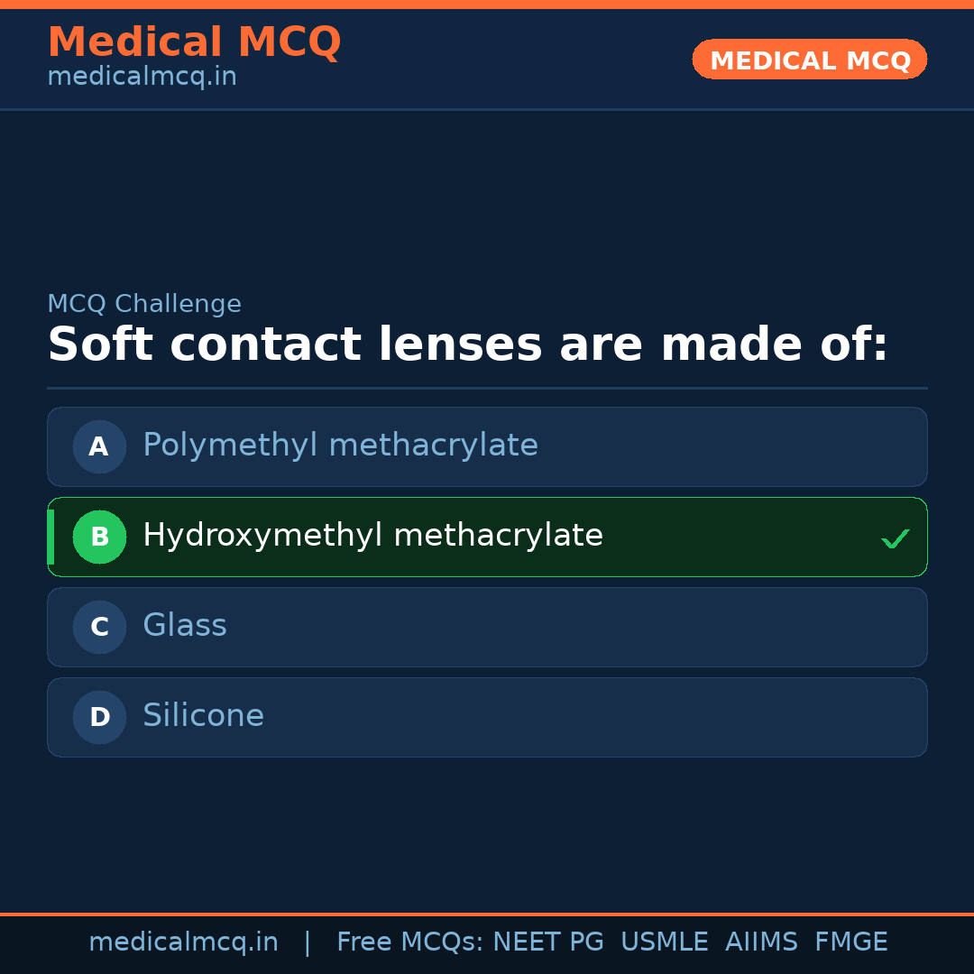Switch to the USMLE section
The image size is (974, 974).
[x=665, y=942]
